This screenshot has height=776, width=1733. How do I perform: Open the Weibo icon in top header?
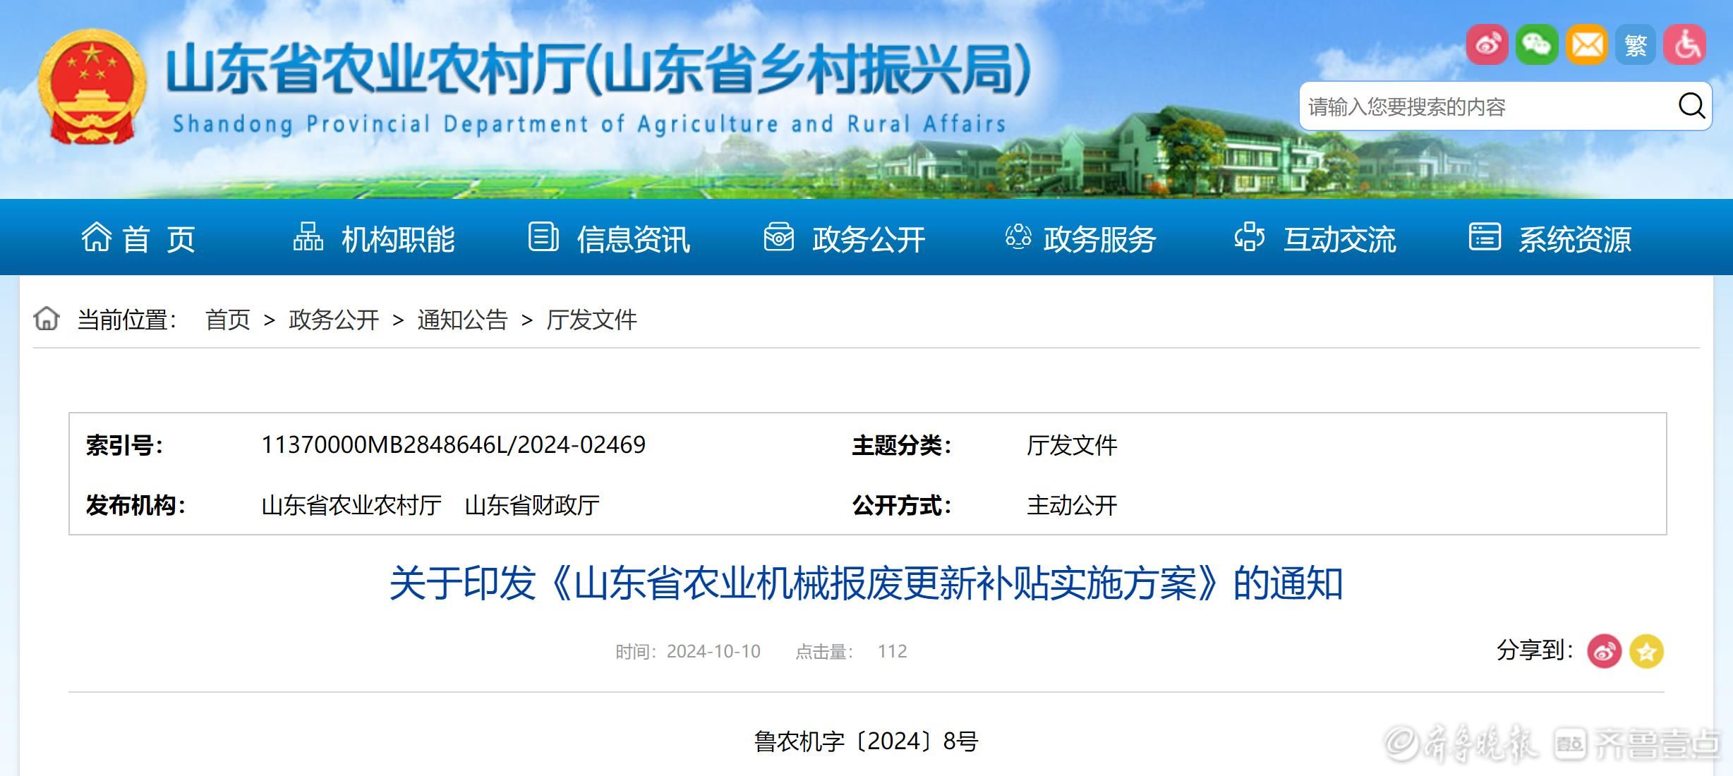coord(1487,45)
